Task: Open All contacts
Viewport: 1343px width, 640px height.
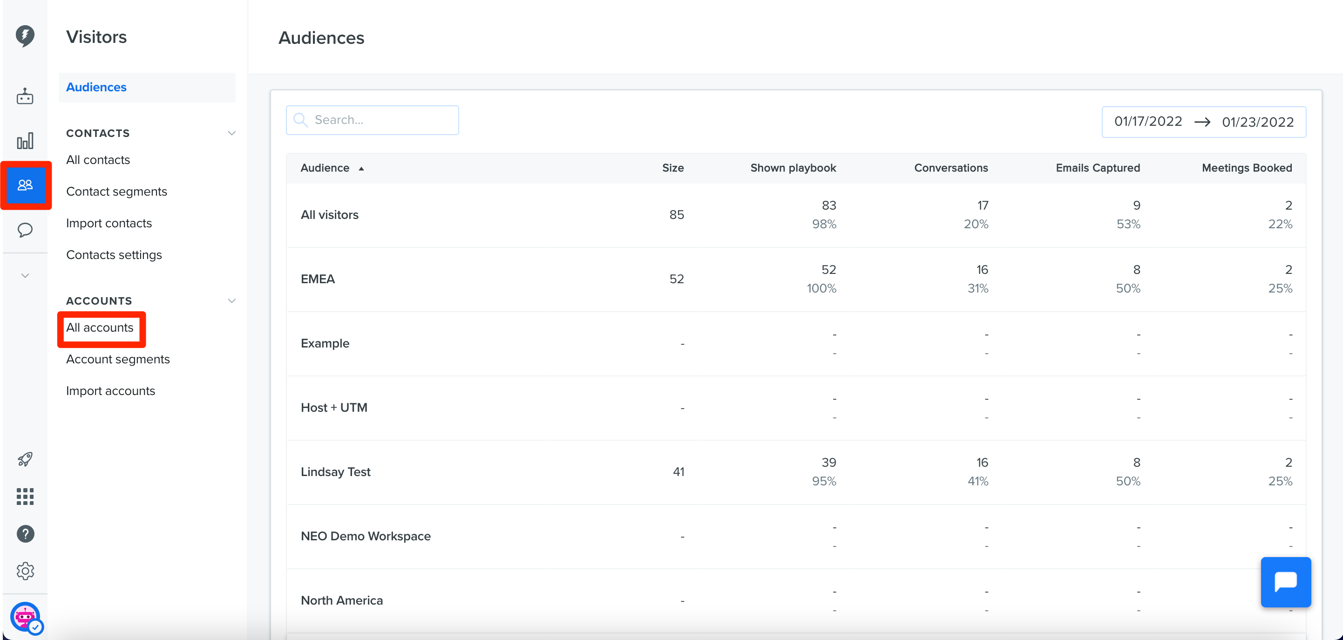Action: 98,160
